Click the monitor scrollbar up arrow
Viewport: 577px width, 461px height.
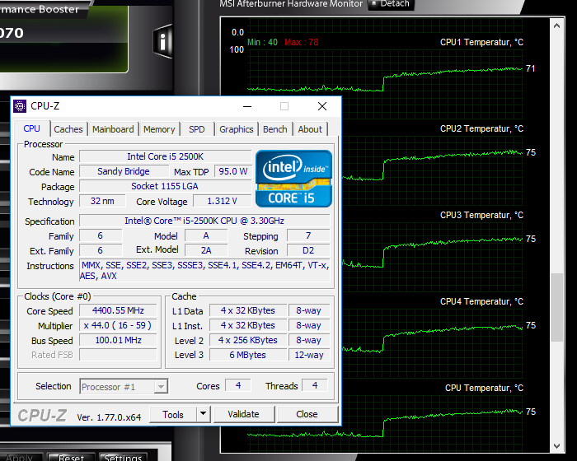[556, 26]
